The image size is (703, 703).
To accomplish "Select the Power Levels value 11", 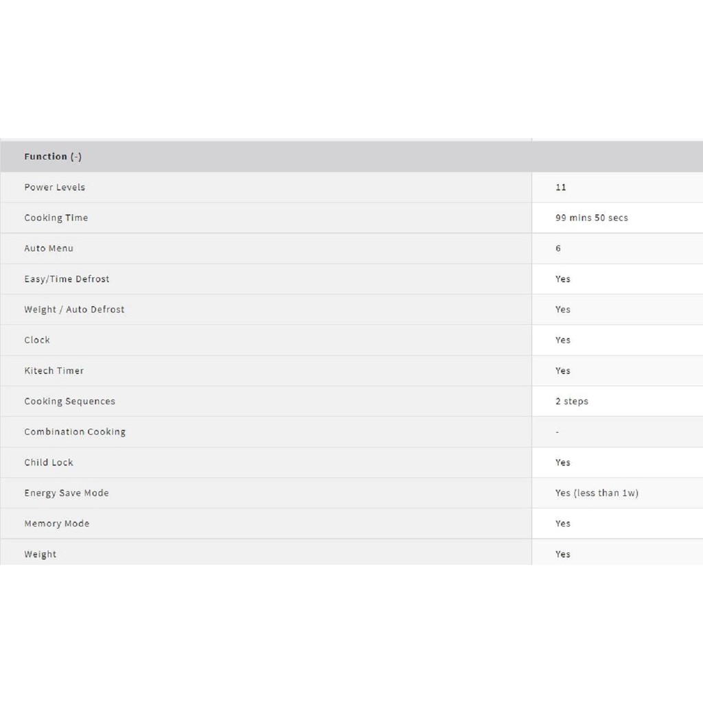I will point(561,187).
